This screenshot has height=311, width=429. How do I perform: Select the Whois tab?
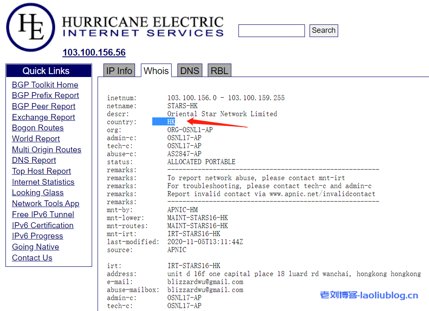click(x=156, y=71)
